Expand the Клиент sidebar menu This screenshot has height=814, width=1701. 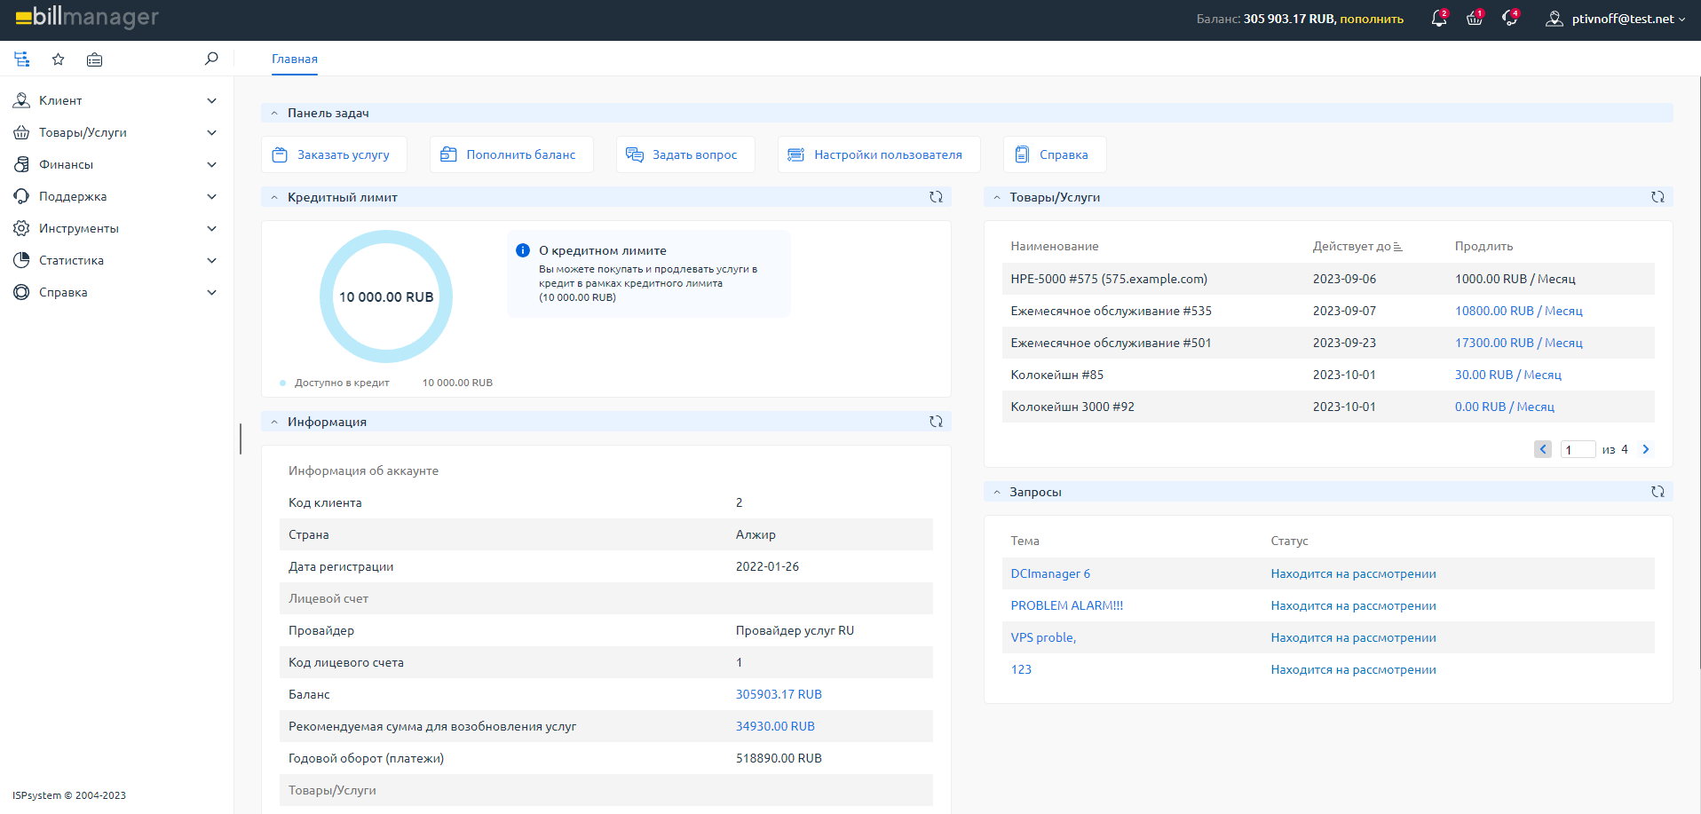pos(115,100)
